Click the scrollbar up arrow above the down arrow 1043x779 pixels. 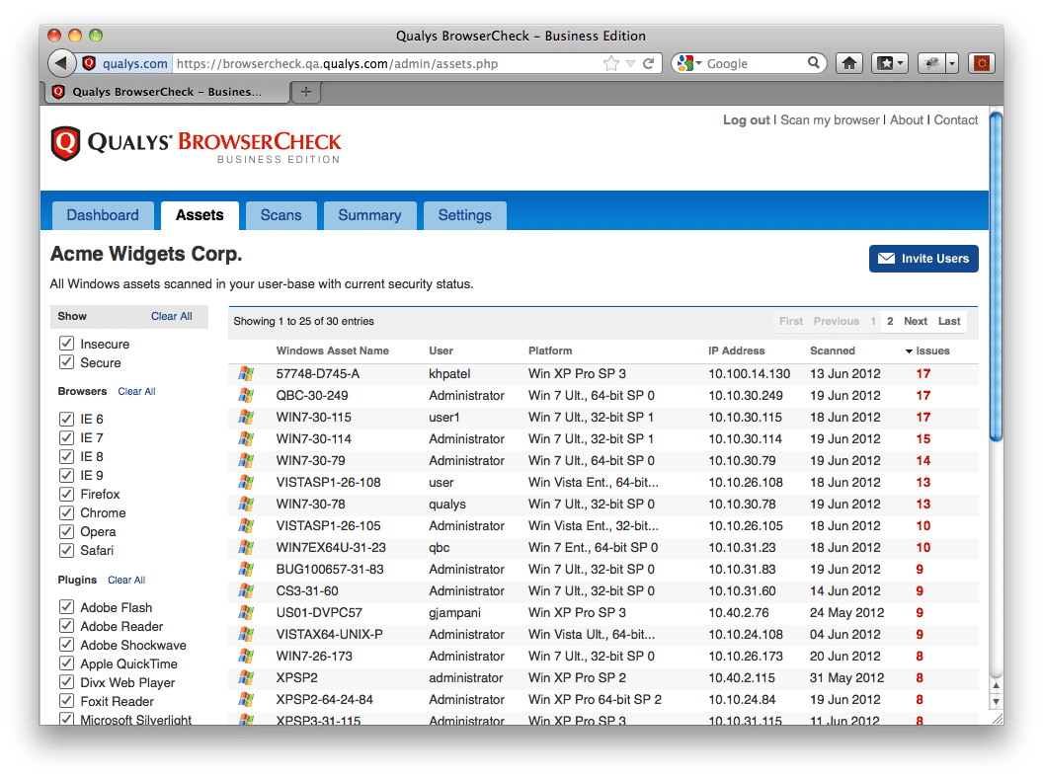(x=996, y=685)
